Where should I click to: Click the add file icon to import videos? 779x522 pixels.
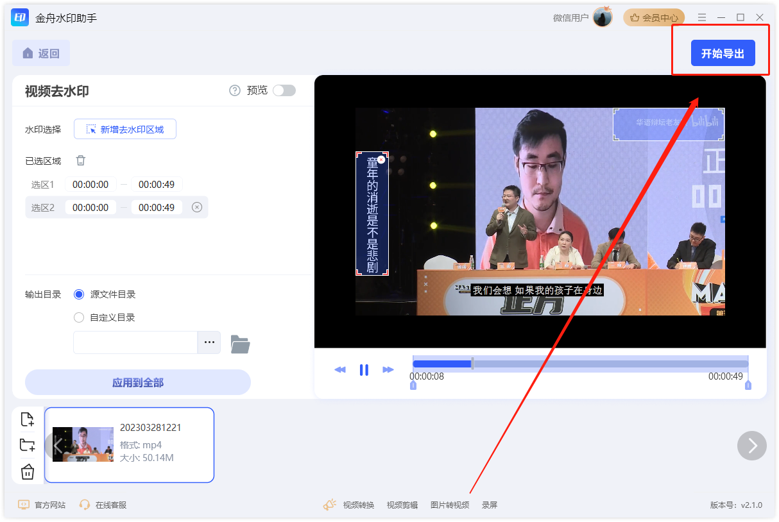(x=28, y=419)
